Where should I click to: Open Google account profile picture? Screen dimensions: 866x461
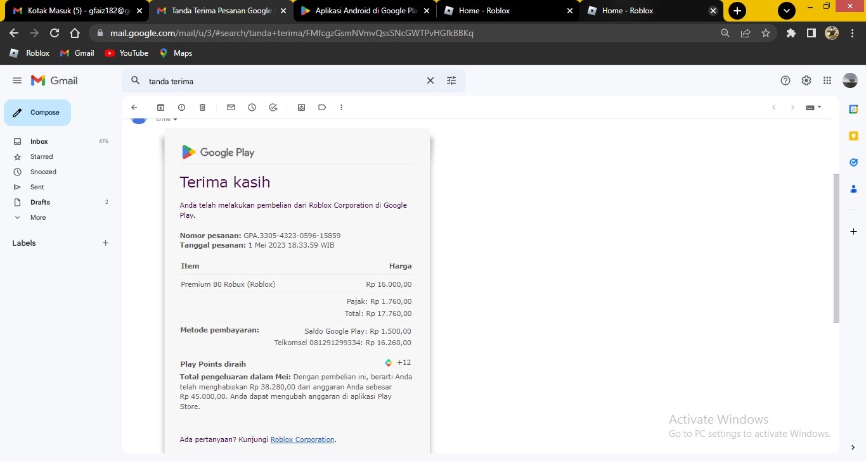click(x=850, y=80)
